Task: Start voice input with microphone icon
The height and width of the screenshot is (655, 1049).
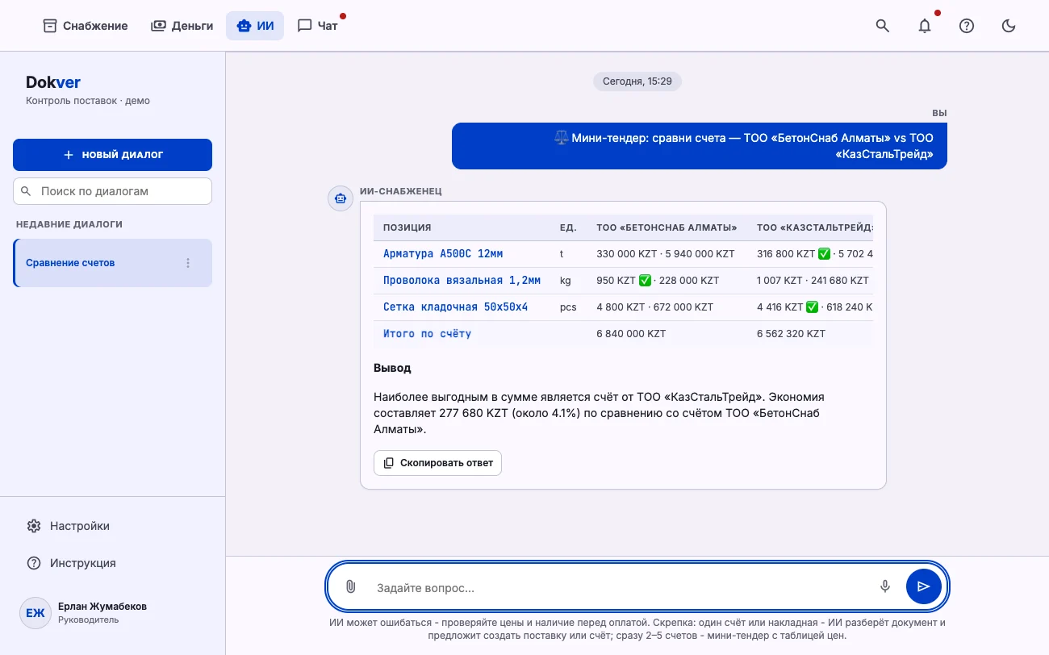Action: pos(885,586)
